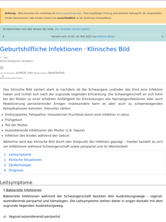Go to next page version arrow
The height and width of the screenshot is (222, 166).
pyautogui.click(x=162, y=37)
